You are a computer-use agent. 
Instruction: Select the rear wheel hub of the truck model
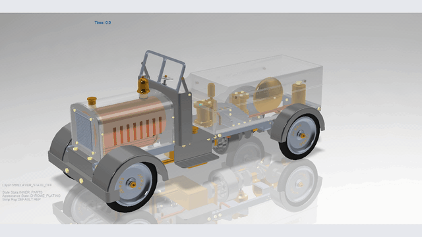[303, 136]
